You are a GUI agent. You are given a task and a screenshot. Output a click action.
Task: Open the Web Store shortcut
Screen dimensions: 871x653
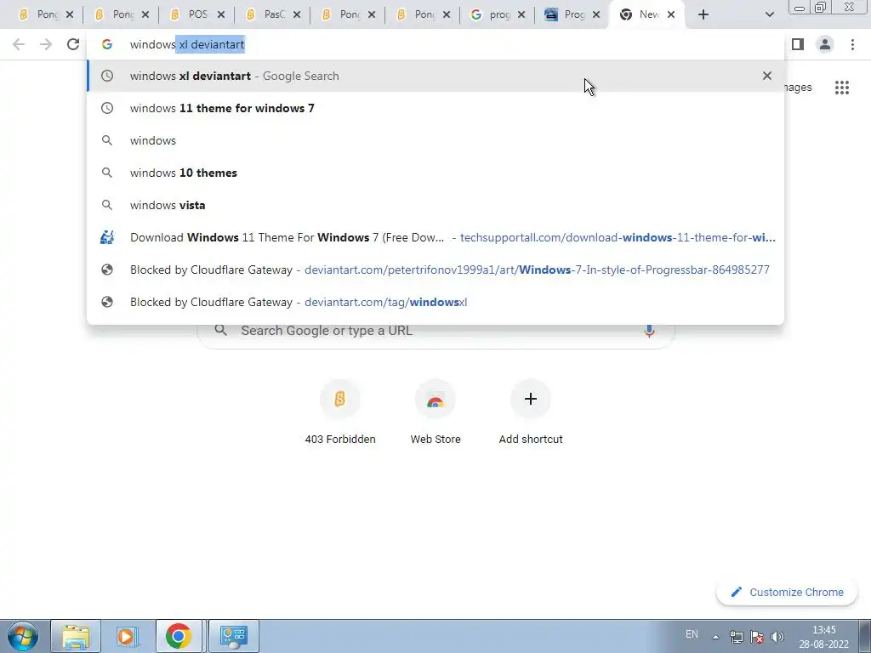[435, 412]
